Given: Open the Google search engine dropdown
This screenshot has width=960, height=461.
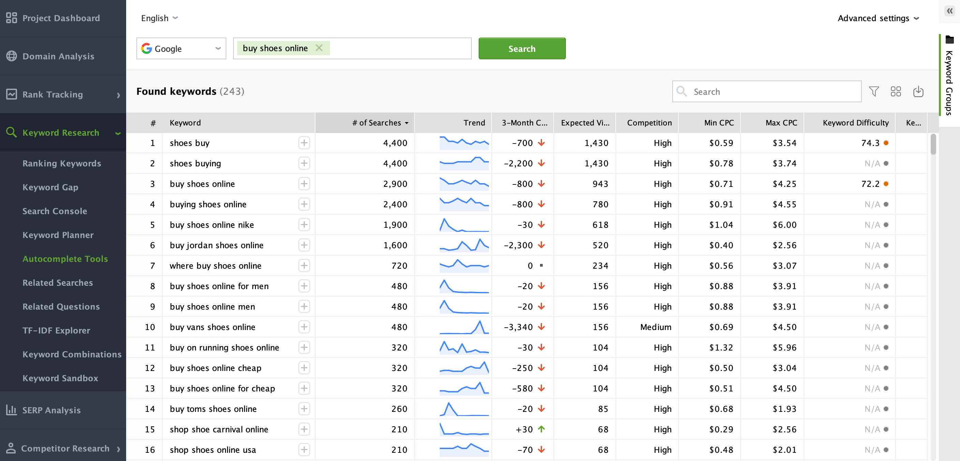Looking at the screenshot, I should click(181, 48).
